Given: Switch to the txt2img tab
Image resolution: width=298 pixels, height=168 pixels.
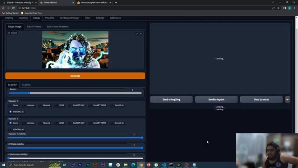Looking at the screenshot, I should (x=9, y=18).
